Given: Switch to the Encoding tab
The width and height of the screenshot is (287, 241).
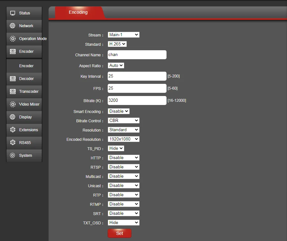Looking at the screenshot, I should click(x=78, y=12).
